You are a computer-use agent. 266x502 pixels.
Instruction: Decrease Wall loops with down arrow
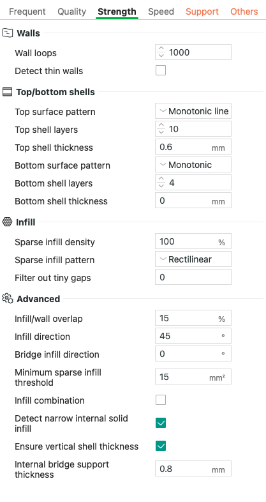(161, 56)
